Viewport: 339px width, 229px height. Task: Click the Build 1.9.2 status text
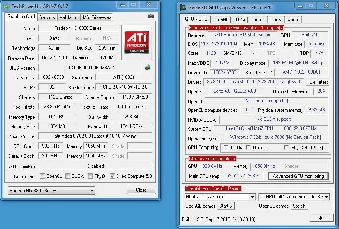pyautogui.click(x=218, y=219)
